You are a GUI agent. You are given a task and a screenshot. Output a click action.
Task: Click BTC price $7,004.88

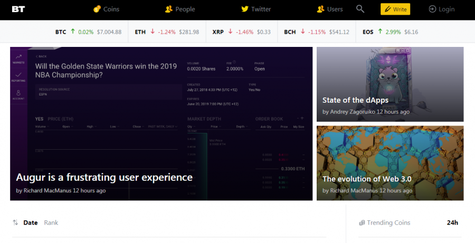coord(109,32)
